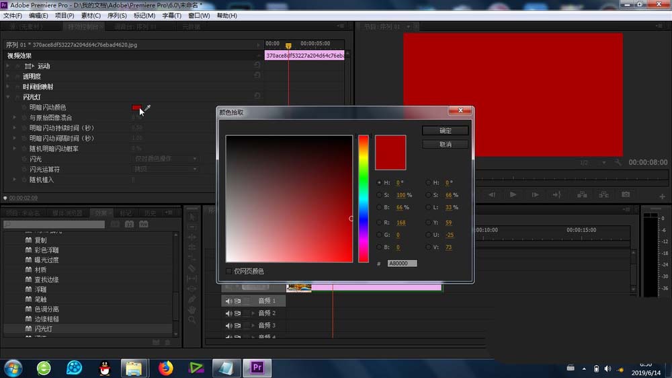The height and width of the screenshot is (378, 672).
Task: Select the R radio button in color picker
Action: 379,222
